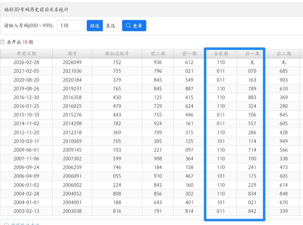The image size is (303, 225).
Task: Click the 开奖日期 column header
Action: pos(26,54)
